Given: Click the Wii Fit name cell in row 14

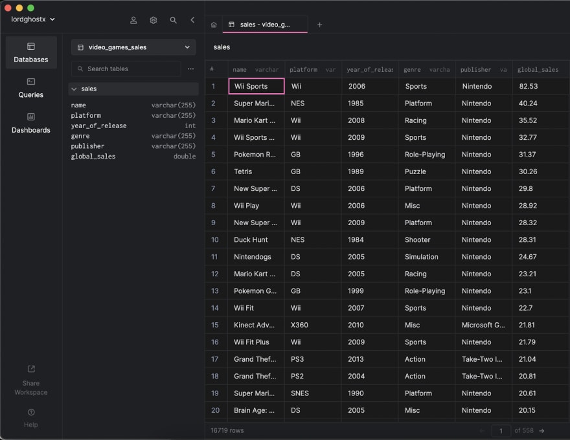Looking at the screenshot, I should coord(256,308).
